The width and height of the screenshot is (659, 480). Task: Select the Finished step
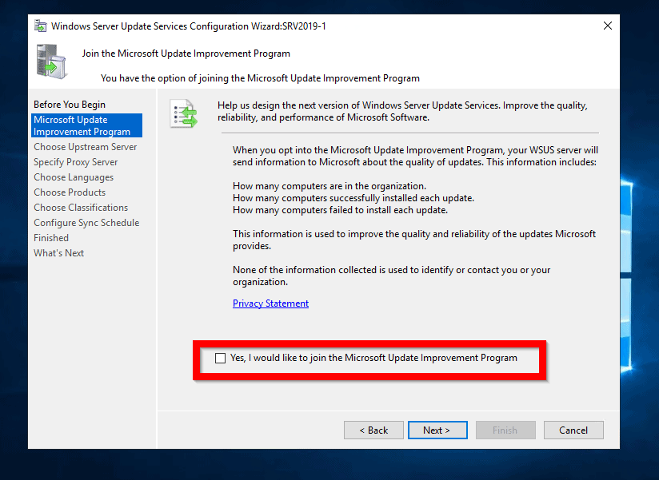point(50,237)
